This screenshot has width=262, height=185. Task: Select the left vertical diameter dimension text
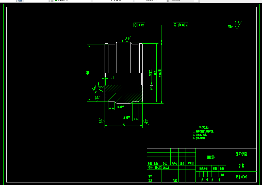point(88,73)
